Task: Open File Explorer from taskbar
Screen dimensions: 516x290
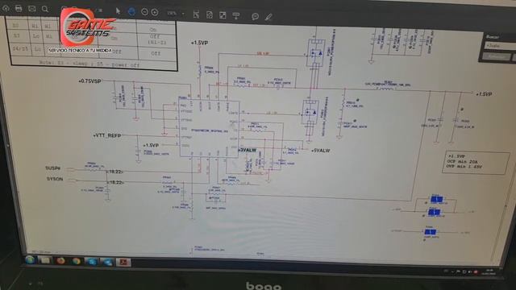Action: 45,260
